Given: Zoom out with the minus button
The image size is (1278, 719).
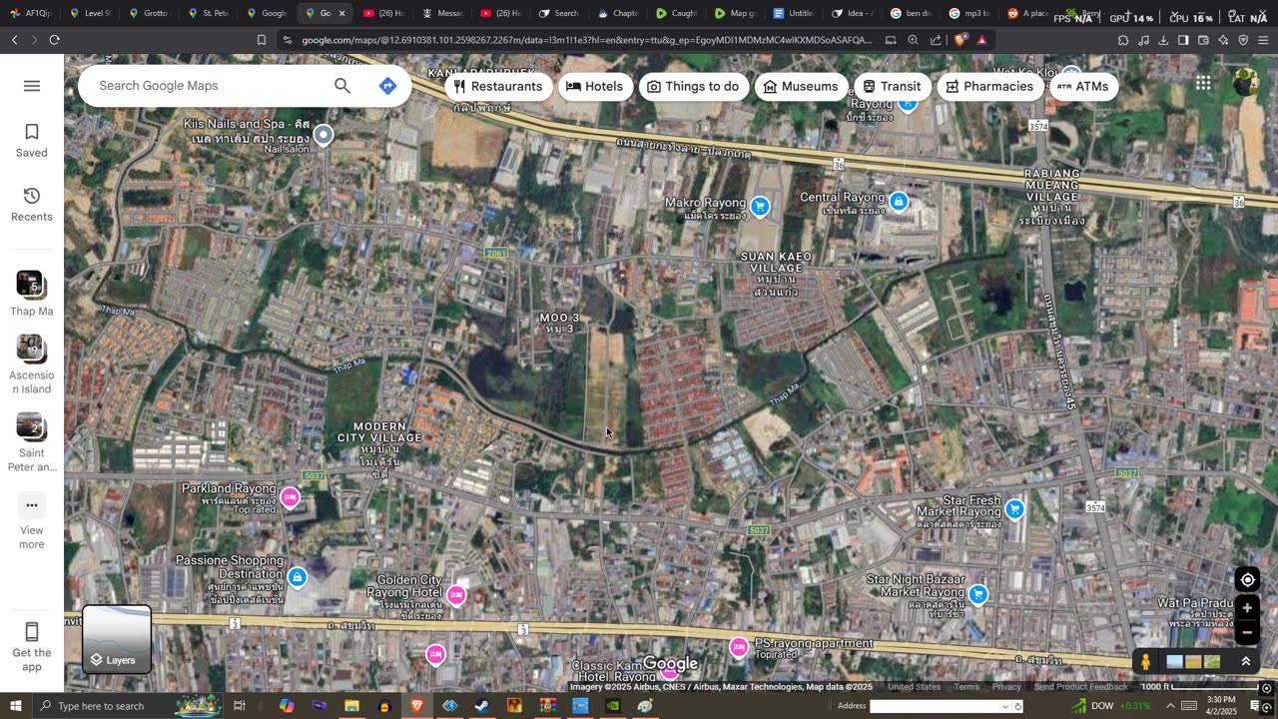Looking at the screenshot, I should [1247, 632].
